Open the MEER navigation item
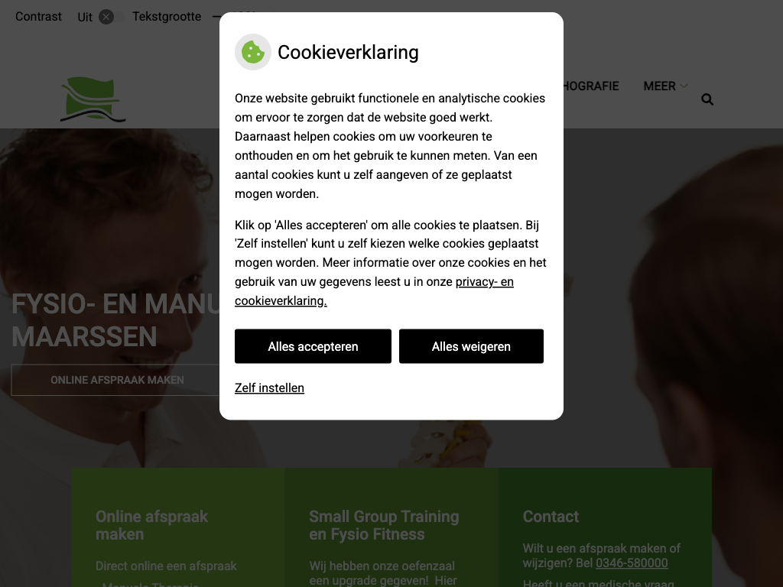The width and height of the screenshot is (783, 587). click(659, 86)
